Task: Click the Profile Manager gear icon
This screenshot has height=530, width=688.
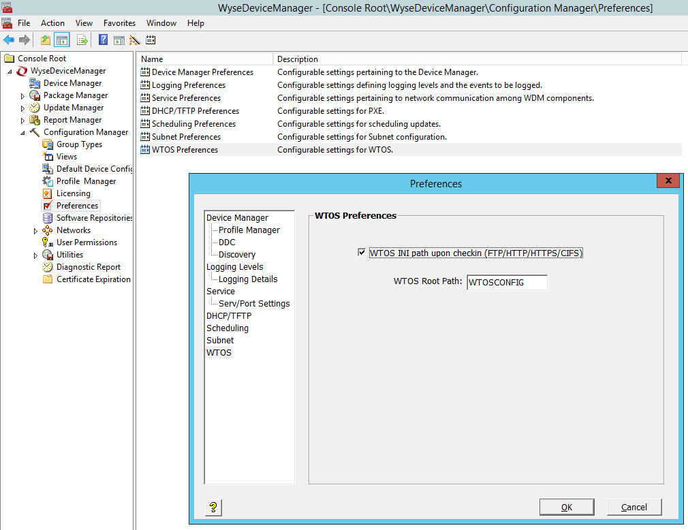Action: tap(48, 181)
